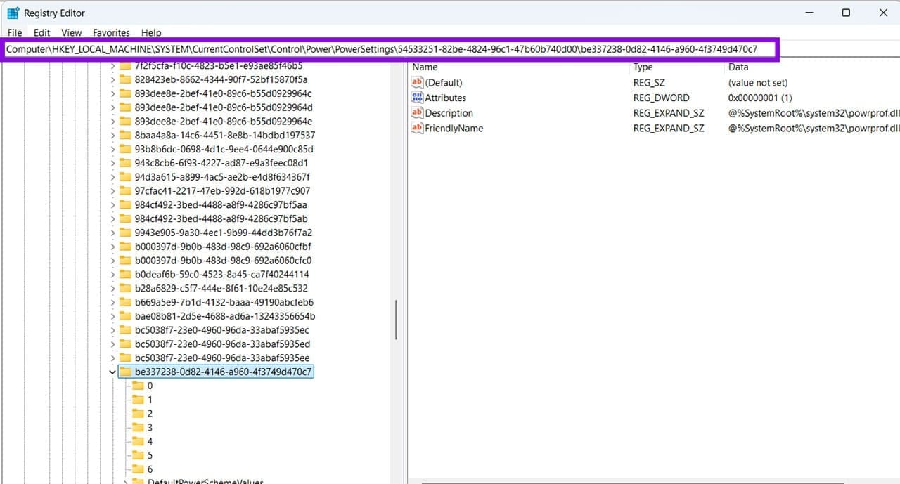Screen dimensions: 900x484
Task: Select the Description value name
Action: (449, 113)
